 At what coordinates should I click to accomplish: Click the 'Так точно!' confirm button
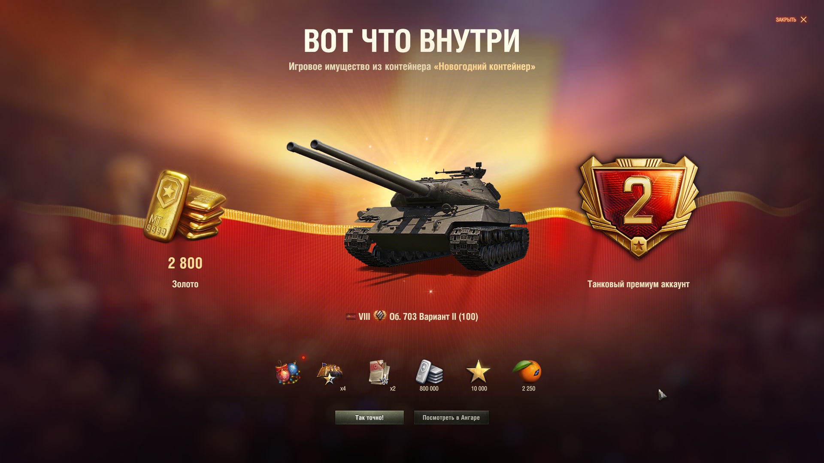pos(370,418)
